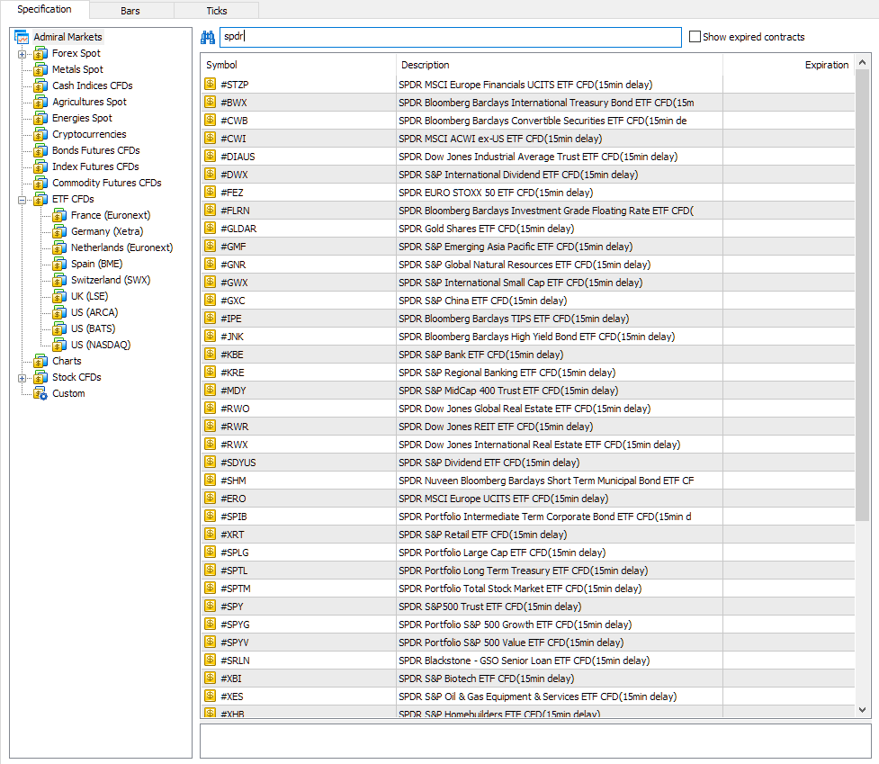Open the Ticks tab
This screenshot has height=764, width=879.
click(x=217, y=11)
